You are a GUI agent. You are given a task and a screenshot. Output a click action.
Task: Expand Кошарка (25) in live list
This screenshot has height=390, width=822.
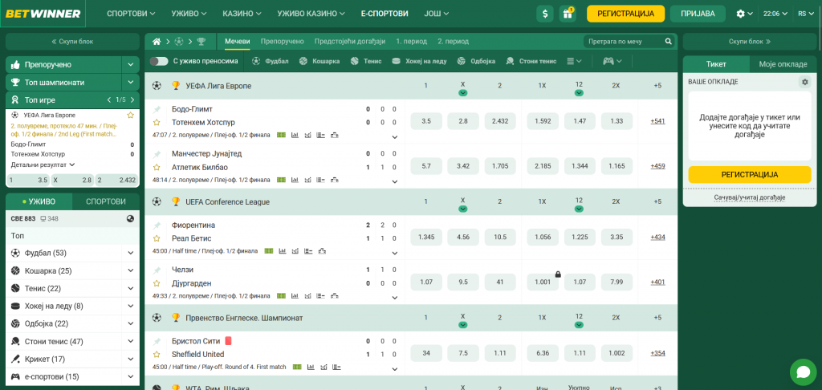pos(131,271)
